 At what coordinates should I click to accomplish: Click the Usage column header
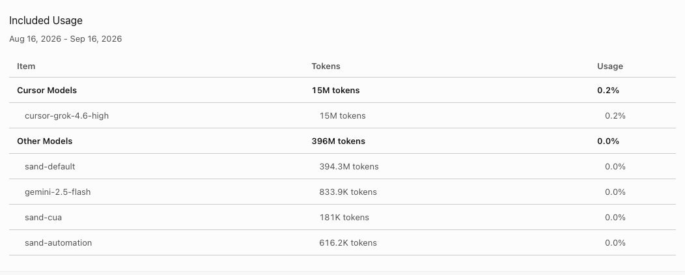610,66
